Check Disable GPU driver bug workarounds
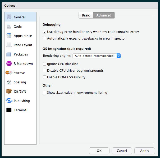Screen dimensions: 160x158 (x=44, y=70)
